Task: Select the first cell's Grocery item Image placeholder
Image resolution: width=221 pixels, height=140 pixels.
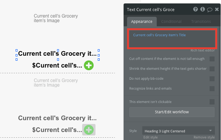Action: (56, 18)
